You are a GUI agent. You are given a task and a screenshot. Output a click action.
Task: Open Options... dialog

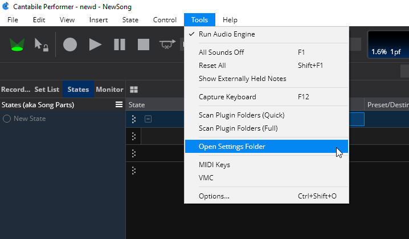tap(267, 196)
